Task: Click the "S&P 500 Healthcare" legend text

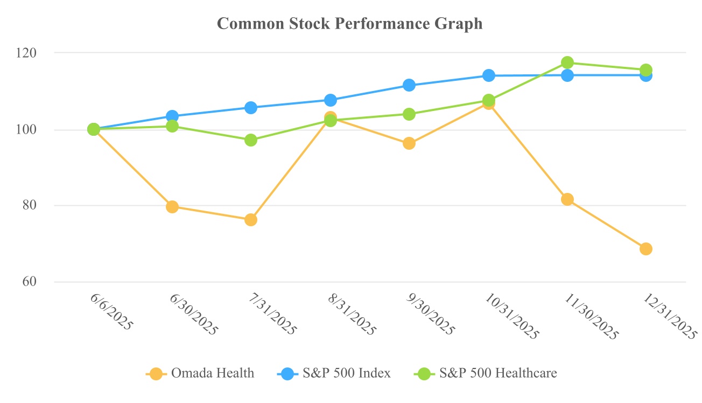Action: point(499,373)
